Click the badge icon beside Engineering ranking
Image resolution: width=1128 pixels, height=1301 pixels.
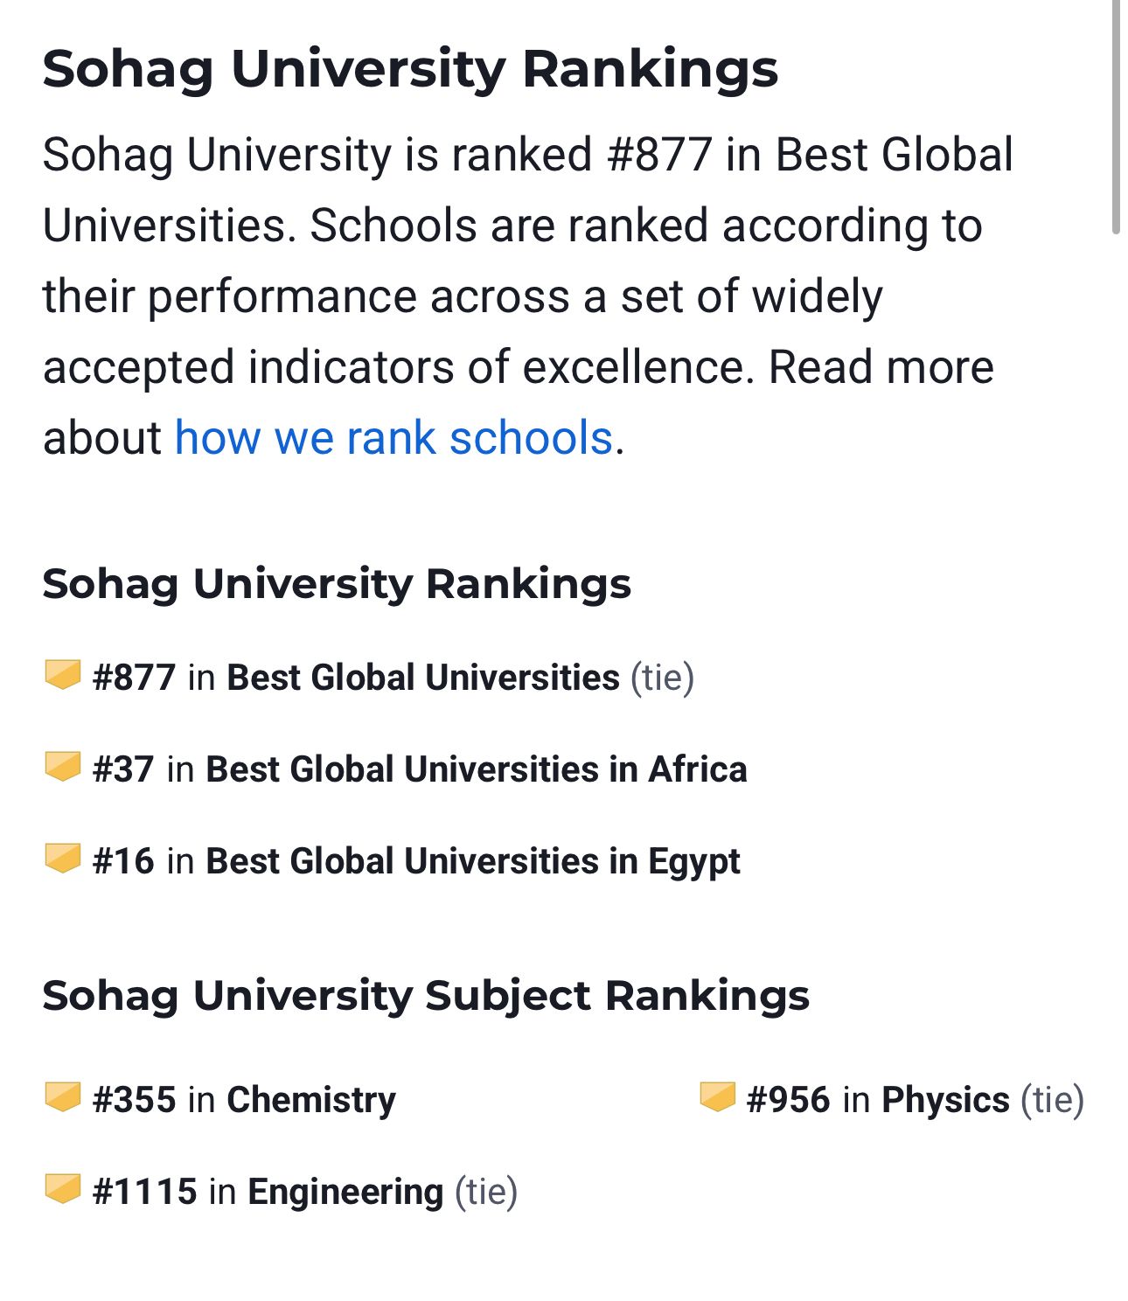(62, 1188)
